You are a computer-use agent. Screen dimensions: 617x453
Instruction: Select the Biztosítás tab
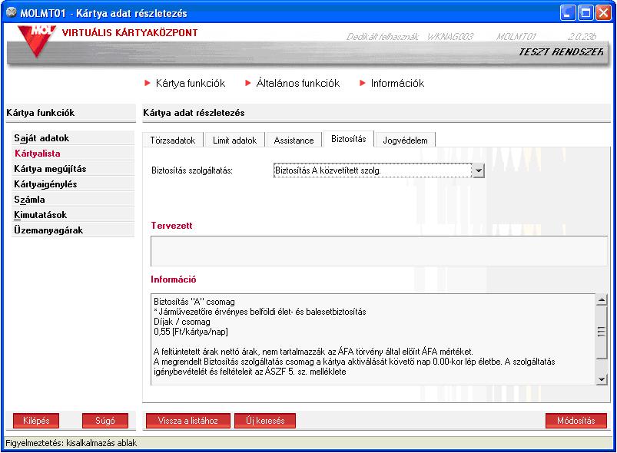click(x=349, y=139)
